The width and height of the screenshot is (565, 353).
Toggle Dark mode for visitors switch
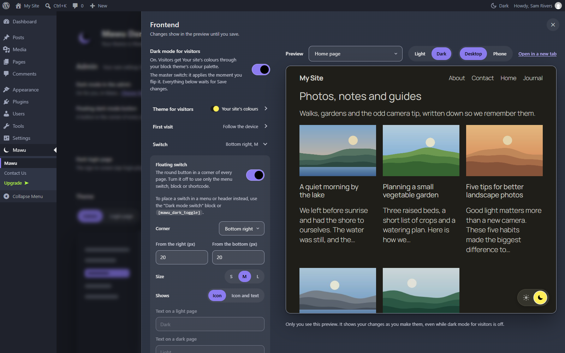click(x=261, y=70)
